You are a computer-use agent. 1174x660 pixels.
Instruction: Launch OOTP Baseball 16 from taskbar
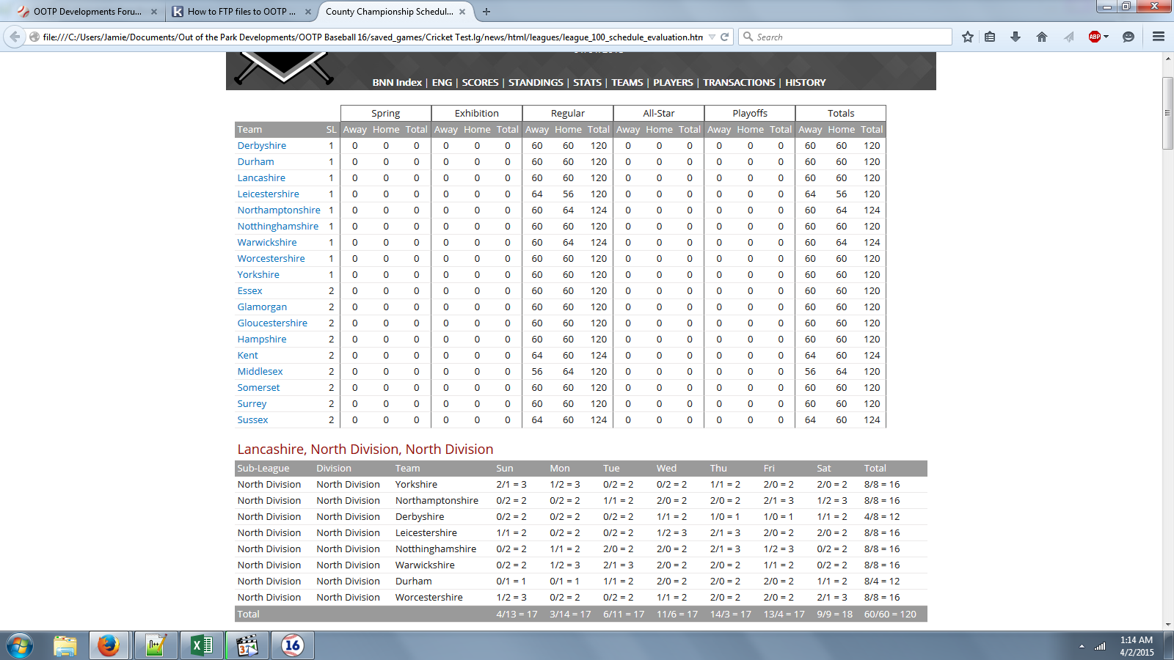click(292, 645)
